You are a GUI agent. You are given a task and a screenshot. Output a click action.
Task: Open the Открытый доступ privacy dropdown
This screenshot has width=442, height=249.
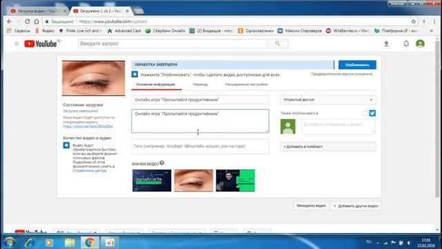tap(328, 100)
